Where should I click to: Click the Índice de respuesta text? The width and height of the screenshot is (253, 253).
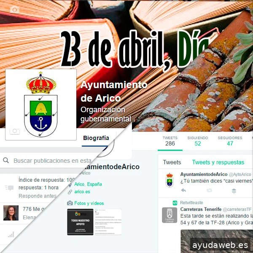point(47,180)
